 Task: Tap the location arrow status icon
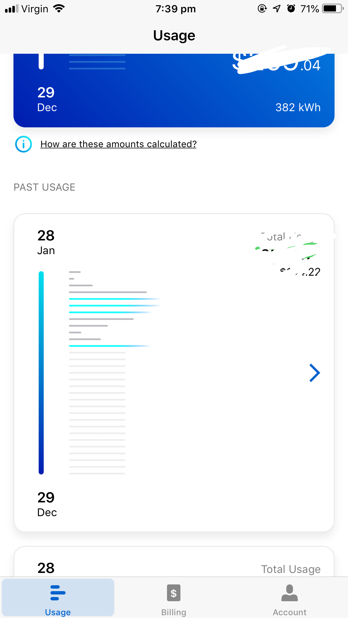(276, 9)
